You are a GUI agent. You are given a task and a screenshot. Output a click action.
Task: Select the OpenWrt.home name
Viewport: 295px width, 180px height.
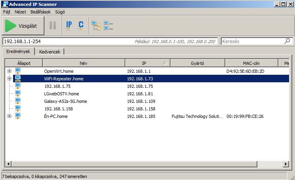(59, 71)
